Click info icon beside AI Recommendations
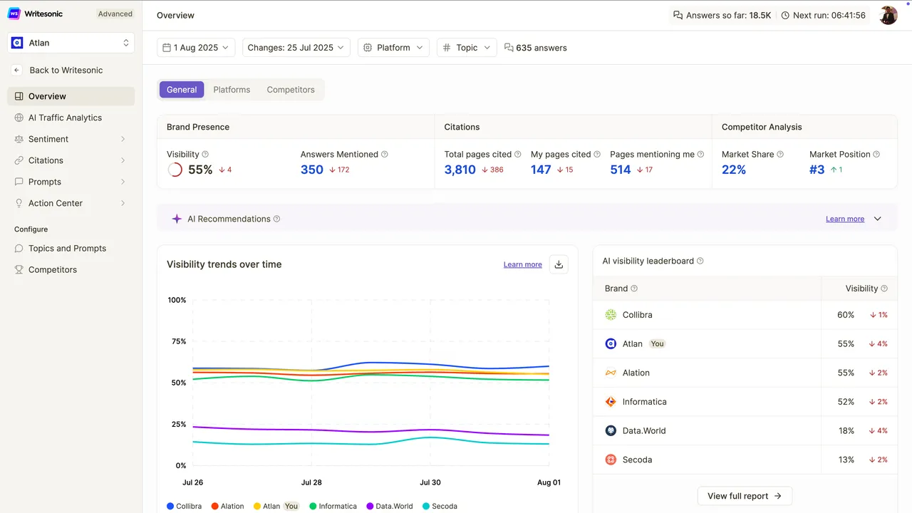 click(x=276, y=219)
